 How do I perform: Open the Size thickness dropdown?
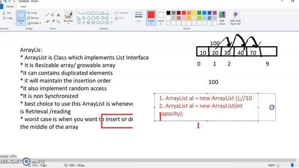(x=139, y=18)
